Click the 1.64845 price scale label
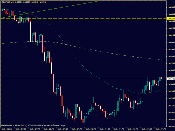 tap(171, 127)
